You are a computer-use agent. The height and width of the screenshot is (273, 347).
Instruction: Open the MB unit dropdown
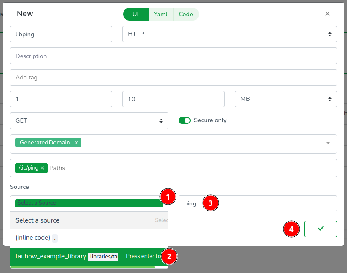[285, 99]
